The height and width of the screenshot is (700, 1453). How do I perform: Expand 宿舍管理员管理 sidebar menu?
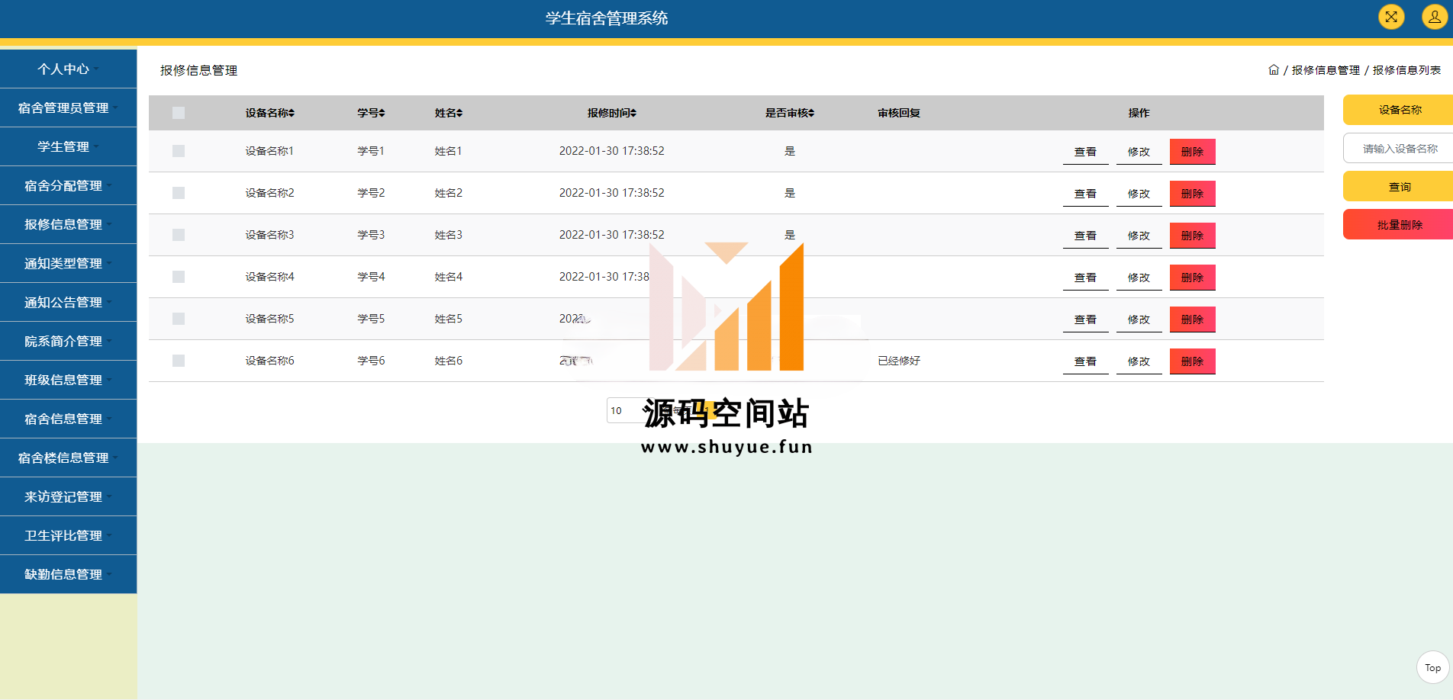(x=68, y=108)
